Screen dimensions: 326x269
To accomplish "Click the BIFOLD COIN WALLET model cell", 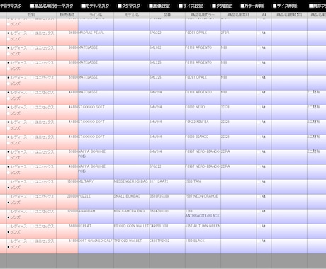I will click(131, 231).
